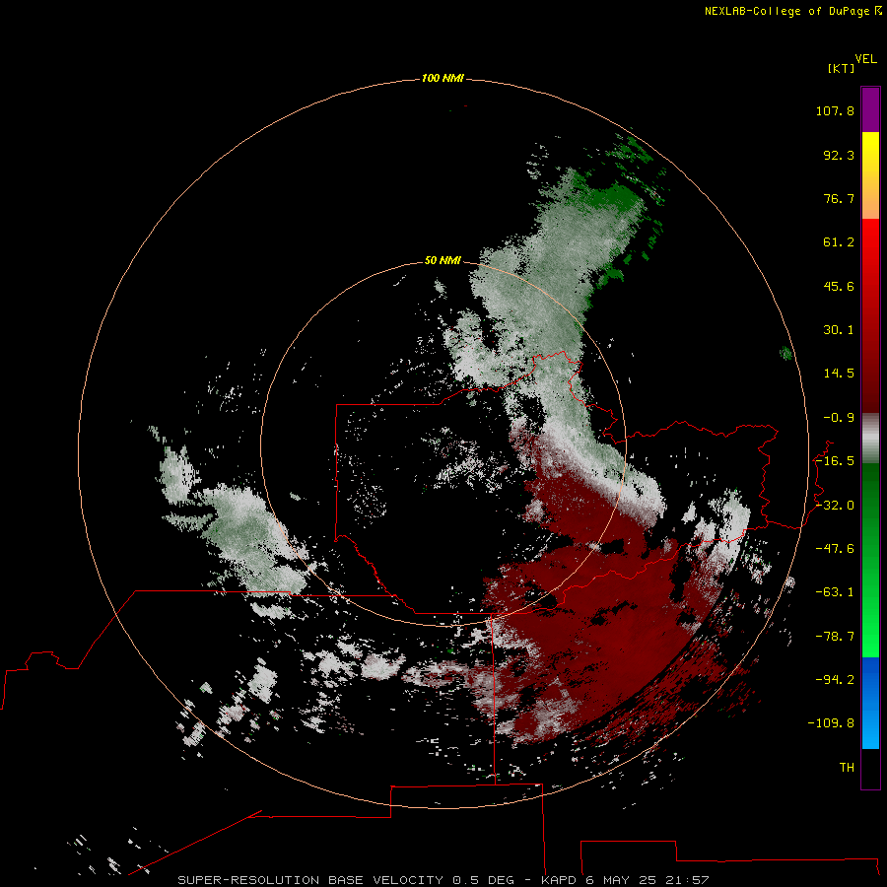Click the -0.9 scale value
The width and height of the screenshot is (887, 887).
click(839, 418)
